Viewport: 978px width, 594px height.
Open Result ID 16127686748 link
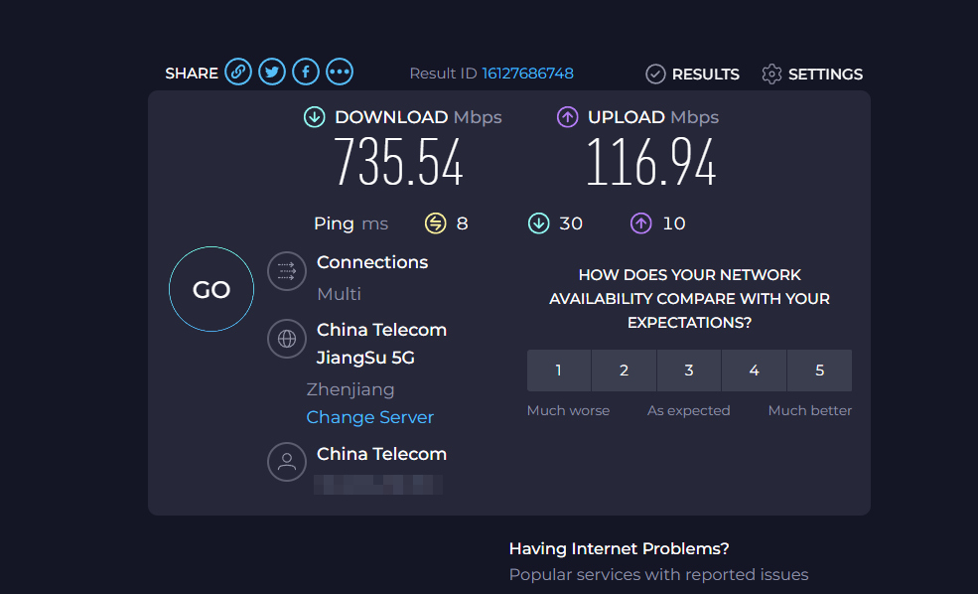(x=528, y=74)
